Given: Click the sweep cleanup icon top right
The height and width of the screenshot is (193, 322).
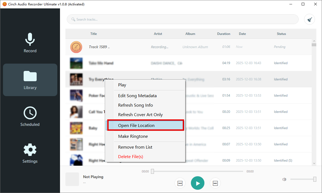Looking at the screenshot, I should (x=309, y=19).
